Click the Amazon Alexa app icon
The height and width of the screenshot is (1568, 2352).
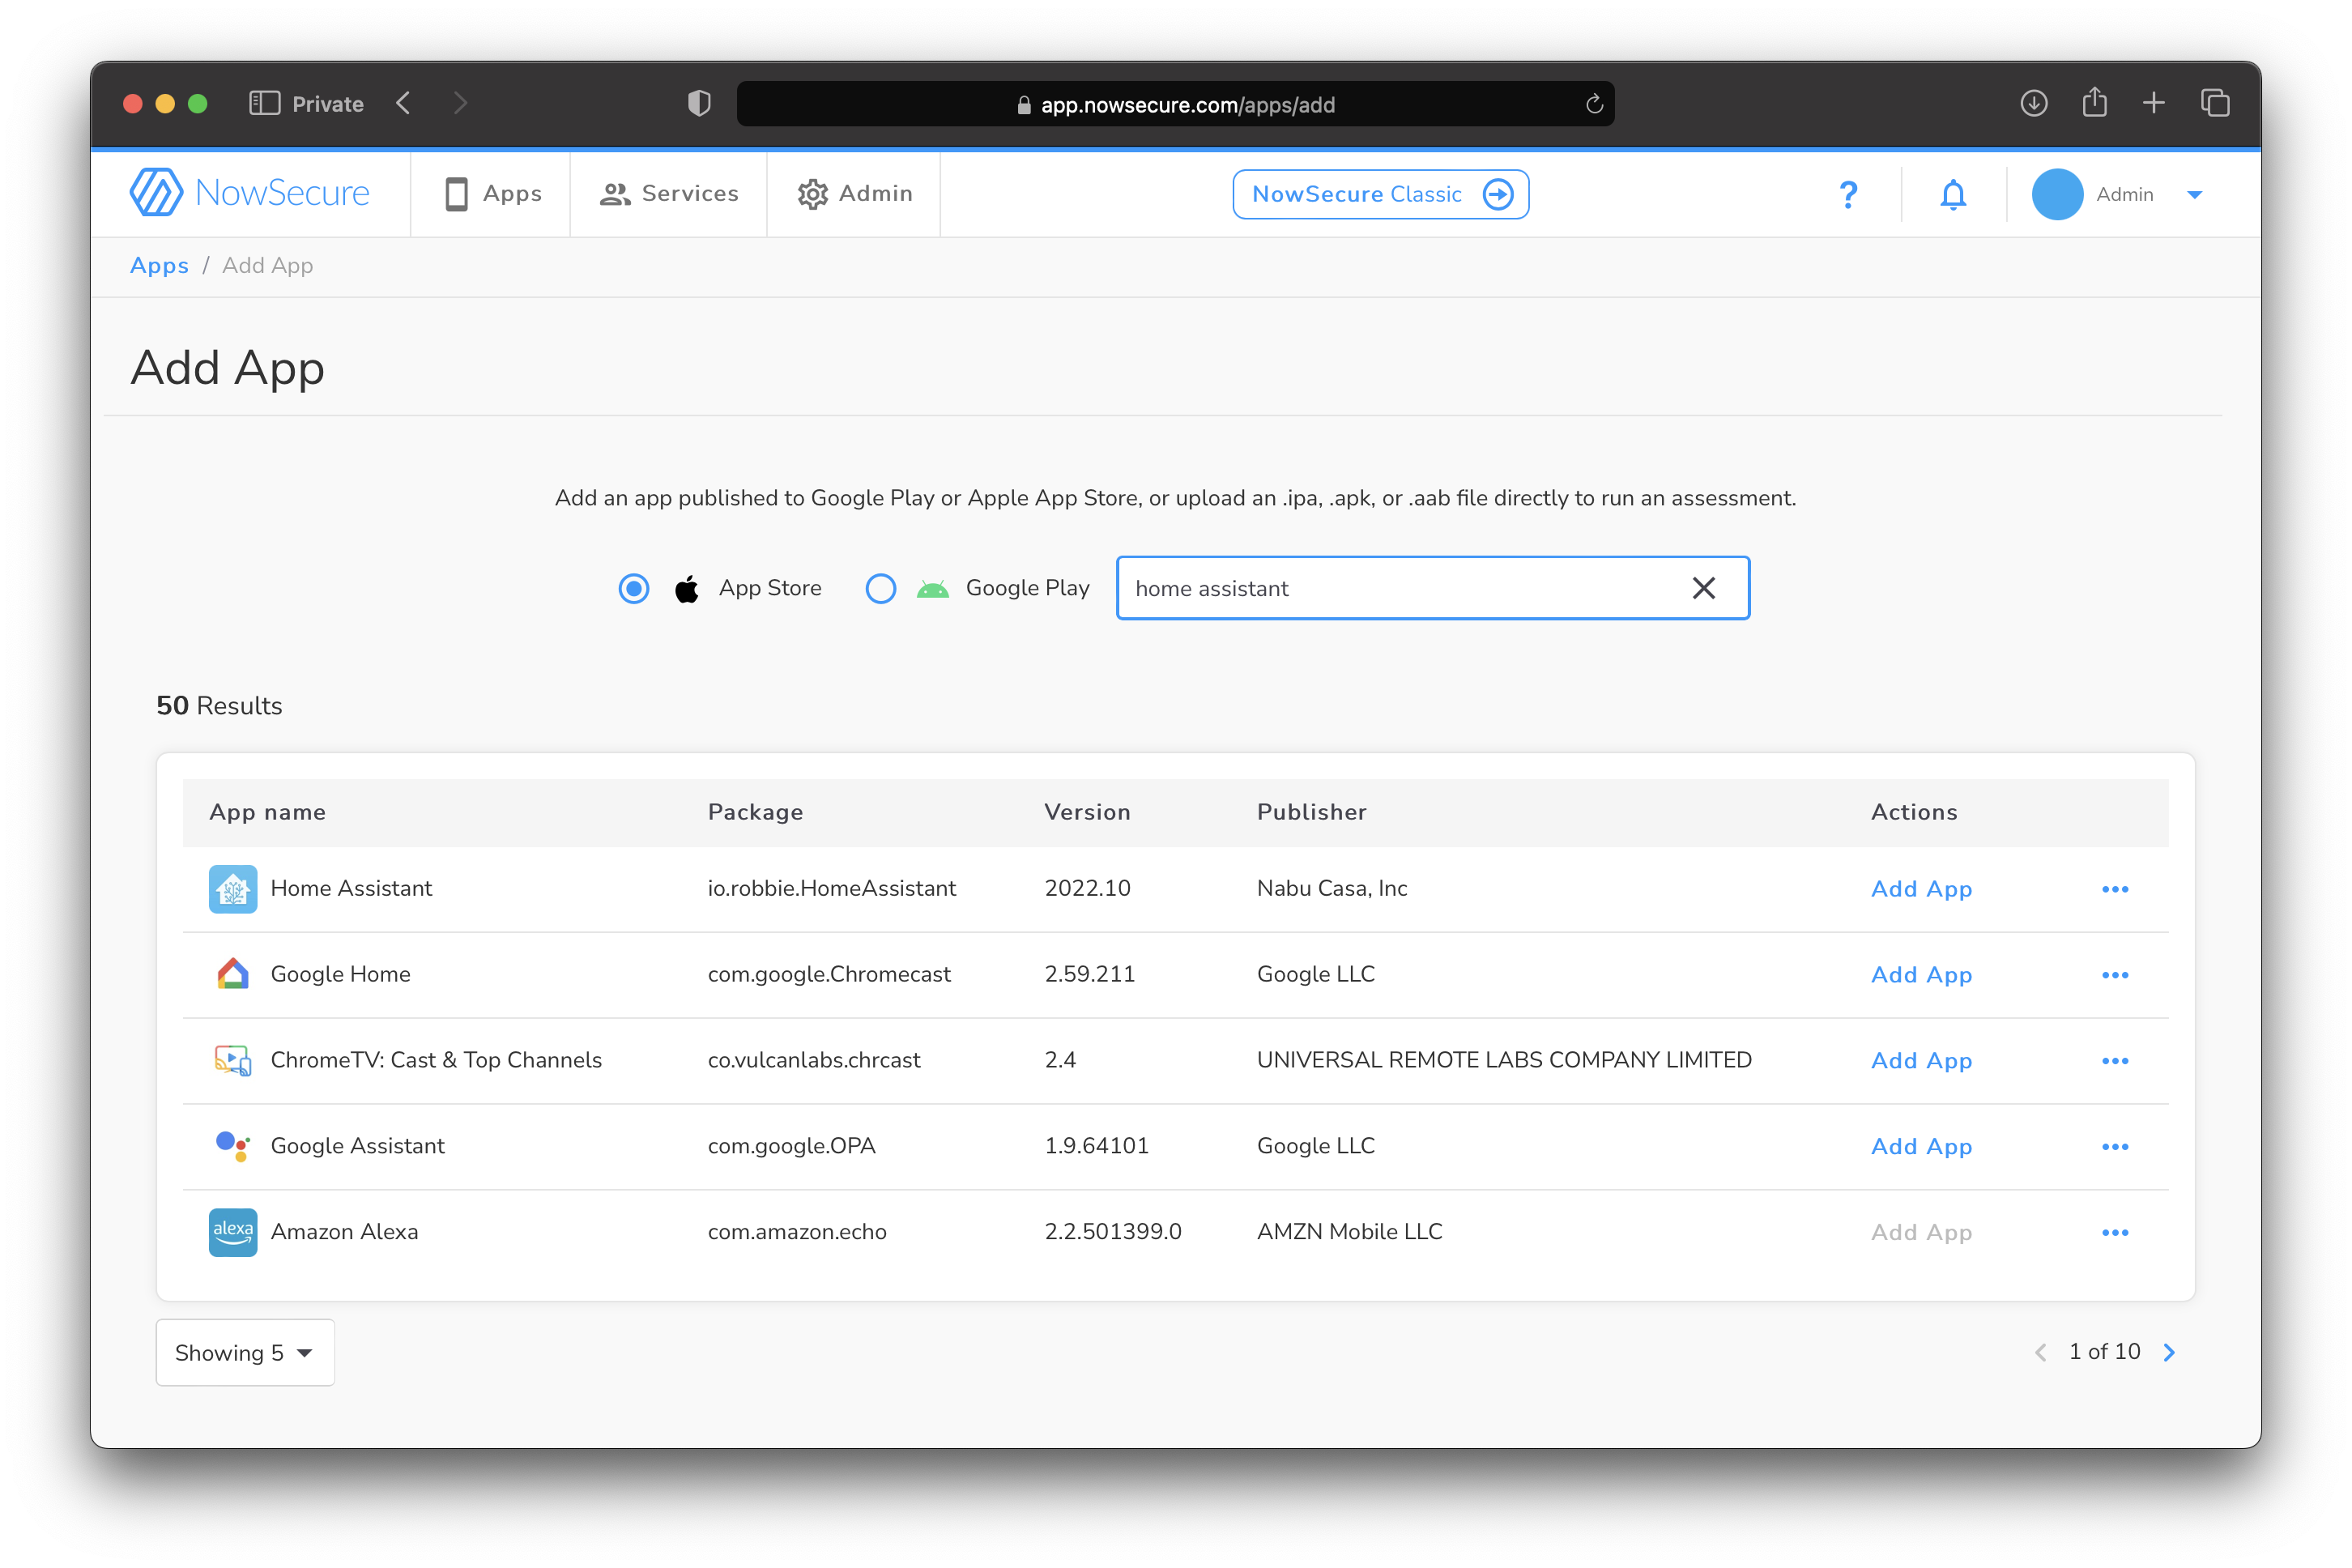(x=233, y=1232)
